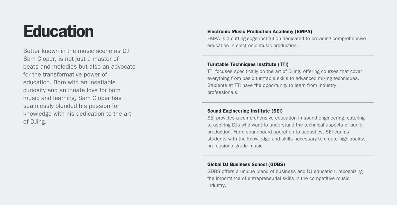Click the GDBS description paragraph
397x205 pixels.
pyautogui.click(x=285, y=178)
